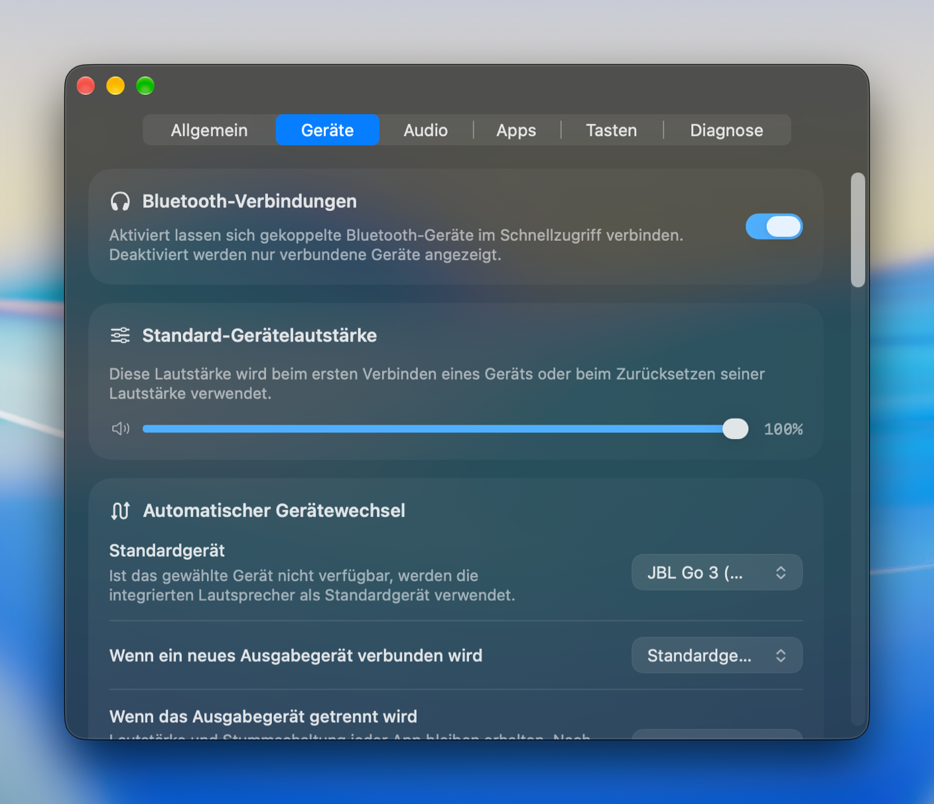Click the speaker icon beside the volume slider
The width and height of the screenshot is (934, 804).
(121, 429)
